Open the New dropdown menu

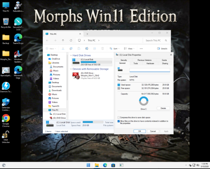click(51, 49)
